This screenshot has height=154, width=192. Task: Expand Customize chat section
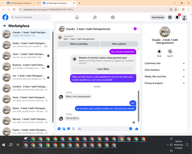pos(165,63)
